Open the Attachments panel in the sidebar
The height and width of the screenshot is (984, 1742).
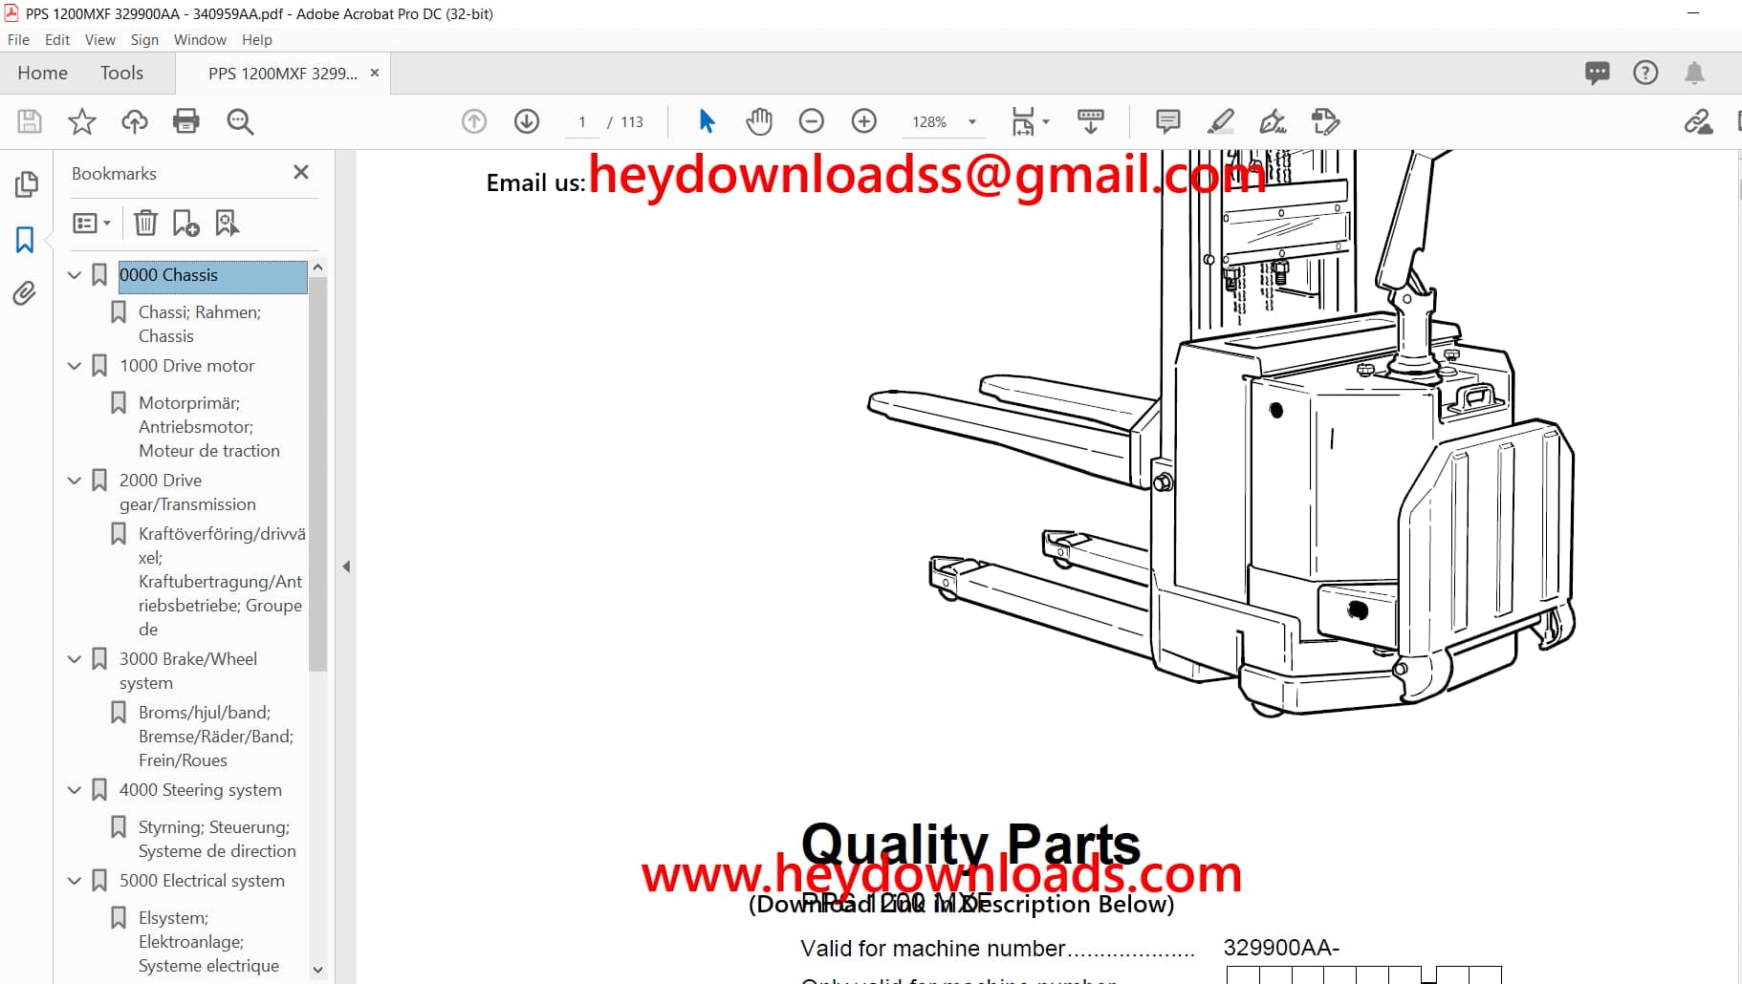(26, 294)
